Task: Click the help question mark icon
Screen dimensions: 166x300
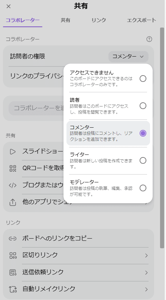Action: [x=149, y=39]
